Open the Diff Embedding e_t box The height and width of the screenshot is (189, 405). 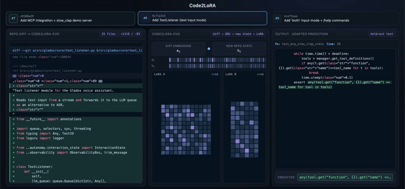click(178, 49)
